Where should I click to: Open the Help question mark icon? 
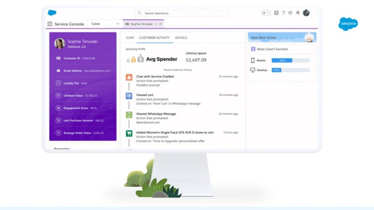pos(283,13)
